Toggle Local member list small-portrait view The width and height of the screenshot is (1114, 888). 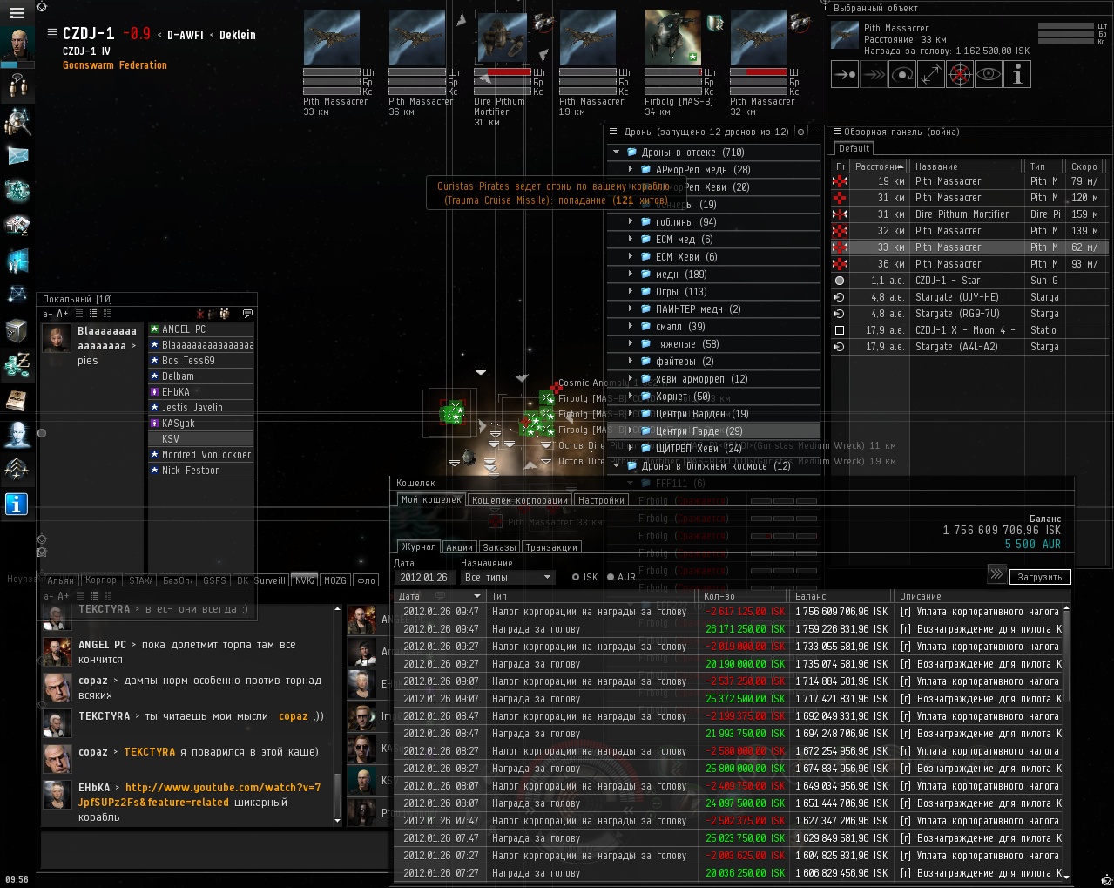(93, 314)
